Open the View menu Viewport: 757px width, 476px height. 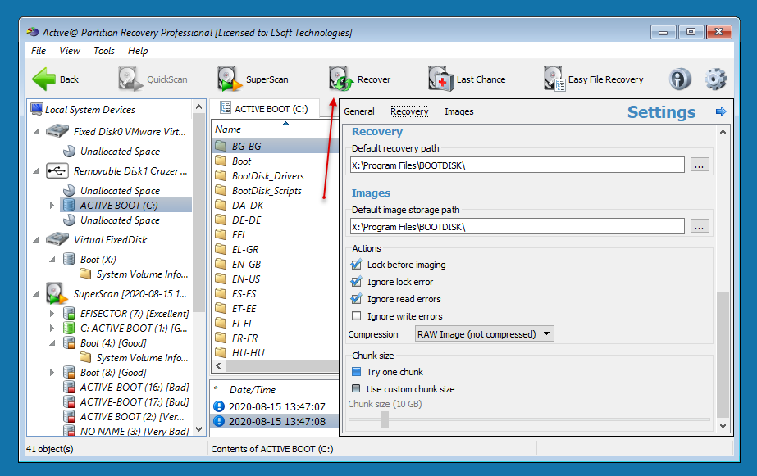(70, 51)
